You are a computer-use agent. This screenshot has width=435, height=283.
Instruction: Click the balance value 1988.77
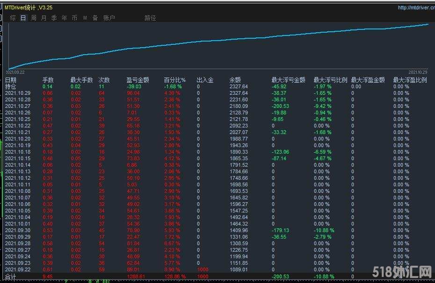click(x=239, y=139)
